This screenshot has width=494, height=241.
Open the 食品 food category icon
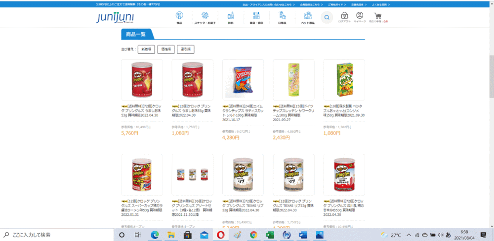point(179,15)
